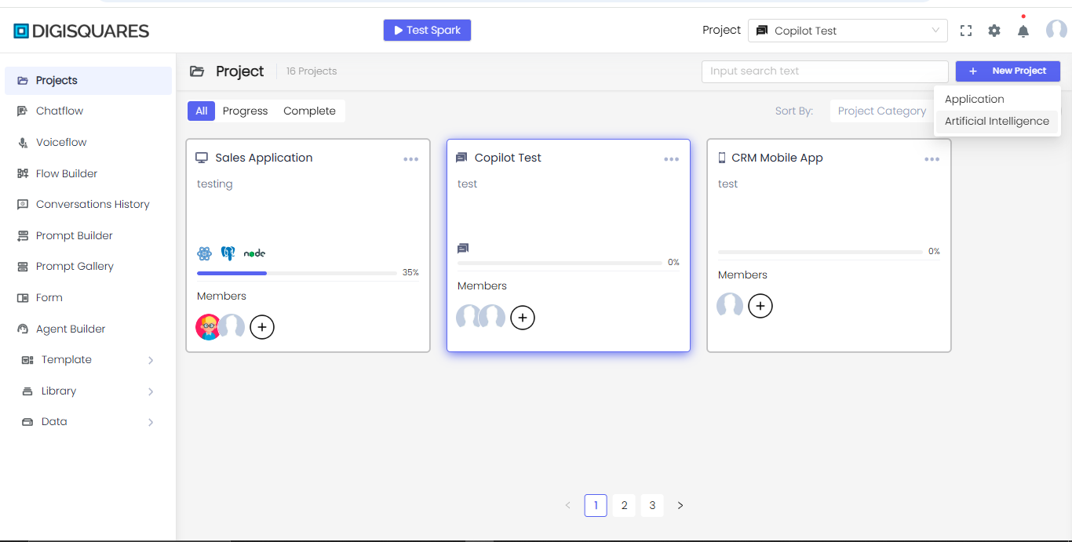This screenshot has height=542, width=1072.
Task: Toggle fullscreen mode icon in header
Action: (x=966, y=31)
